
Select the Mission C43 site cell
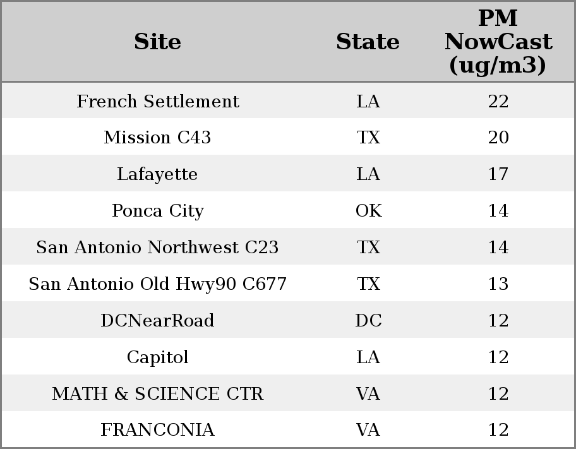click(x=157, y=138)
